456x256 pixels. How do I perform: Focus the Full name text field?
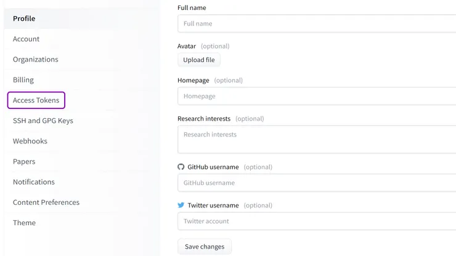pos(317,23)
